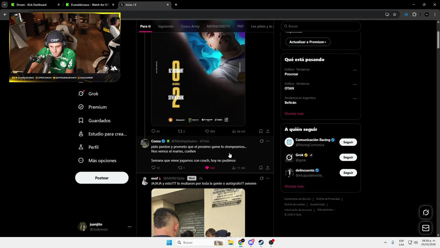
Task: Open the floating messages button
Action: (426, 228)
